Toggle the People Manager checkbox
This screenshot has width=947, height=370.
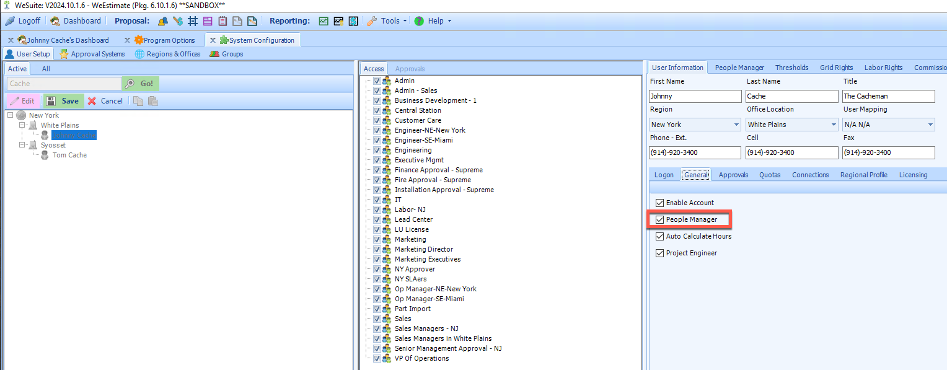coord(659,219)
